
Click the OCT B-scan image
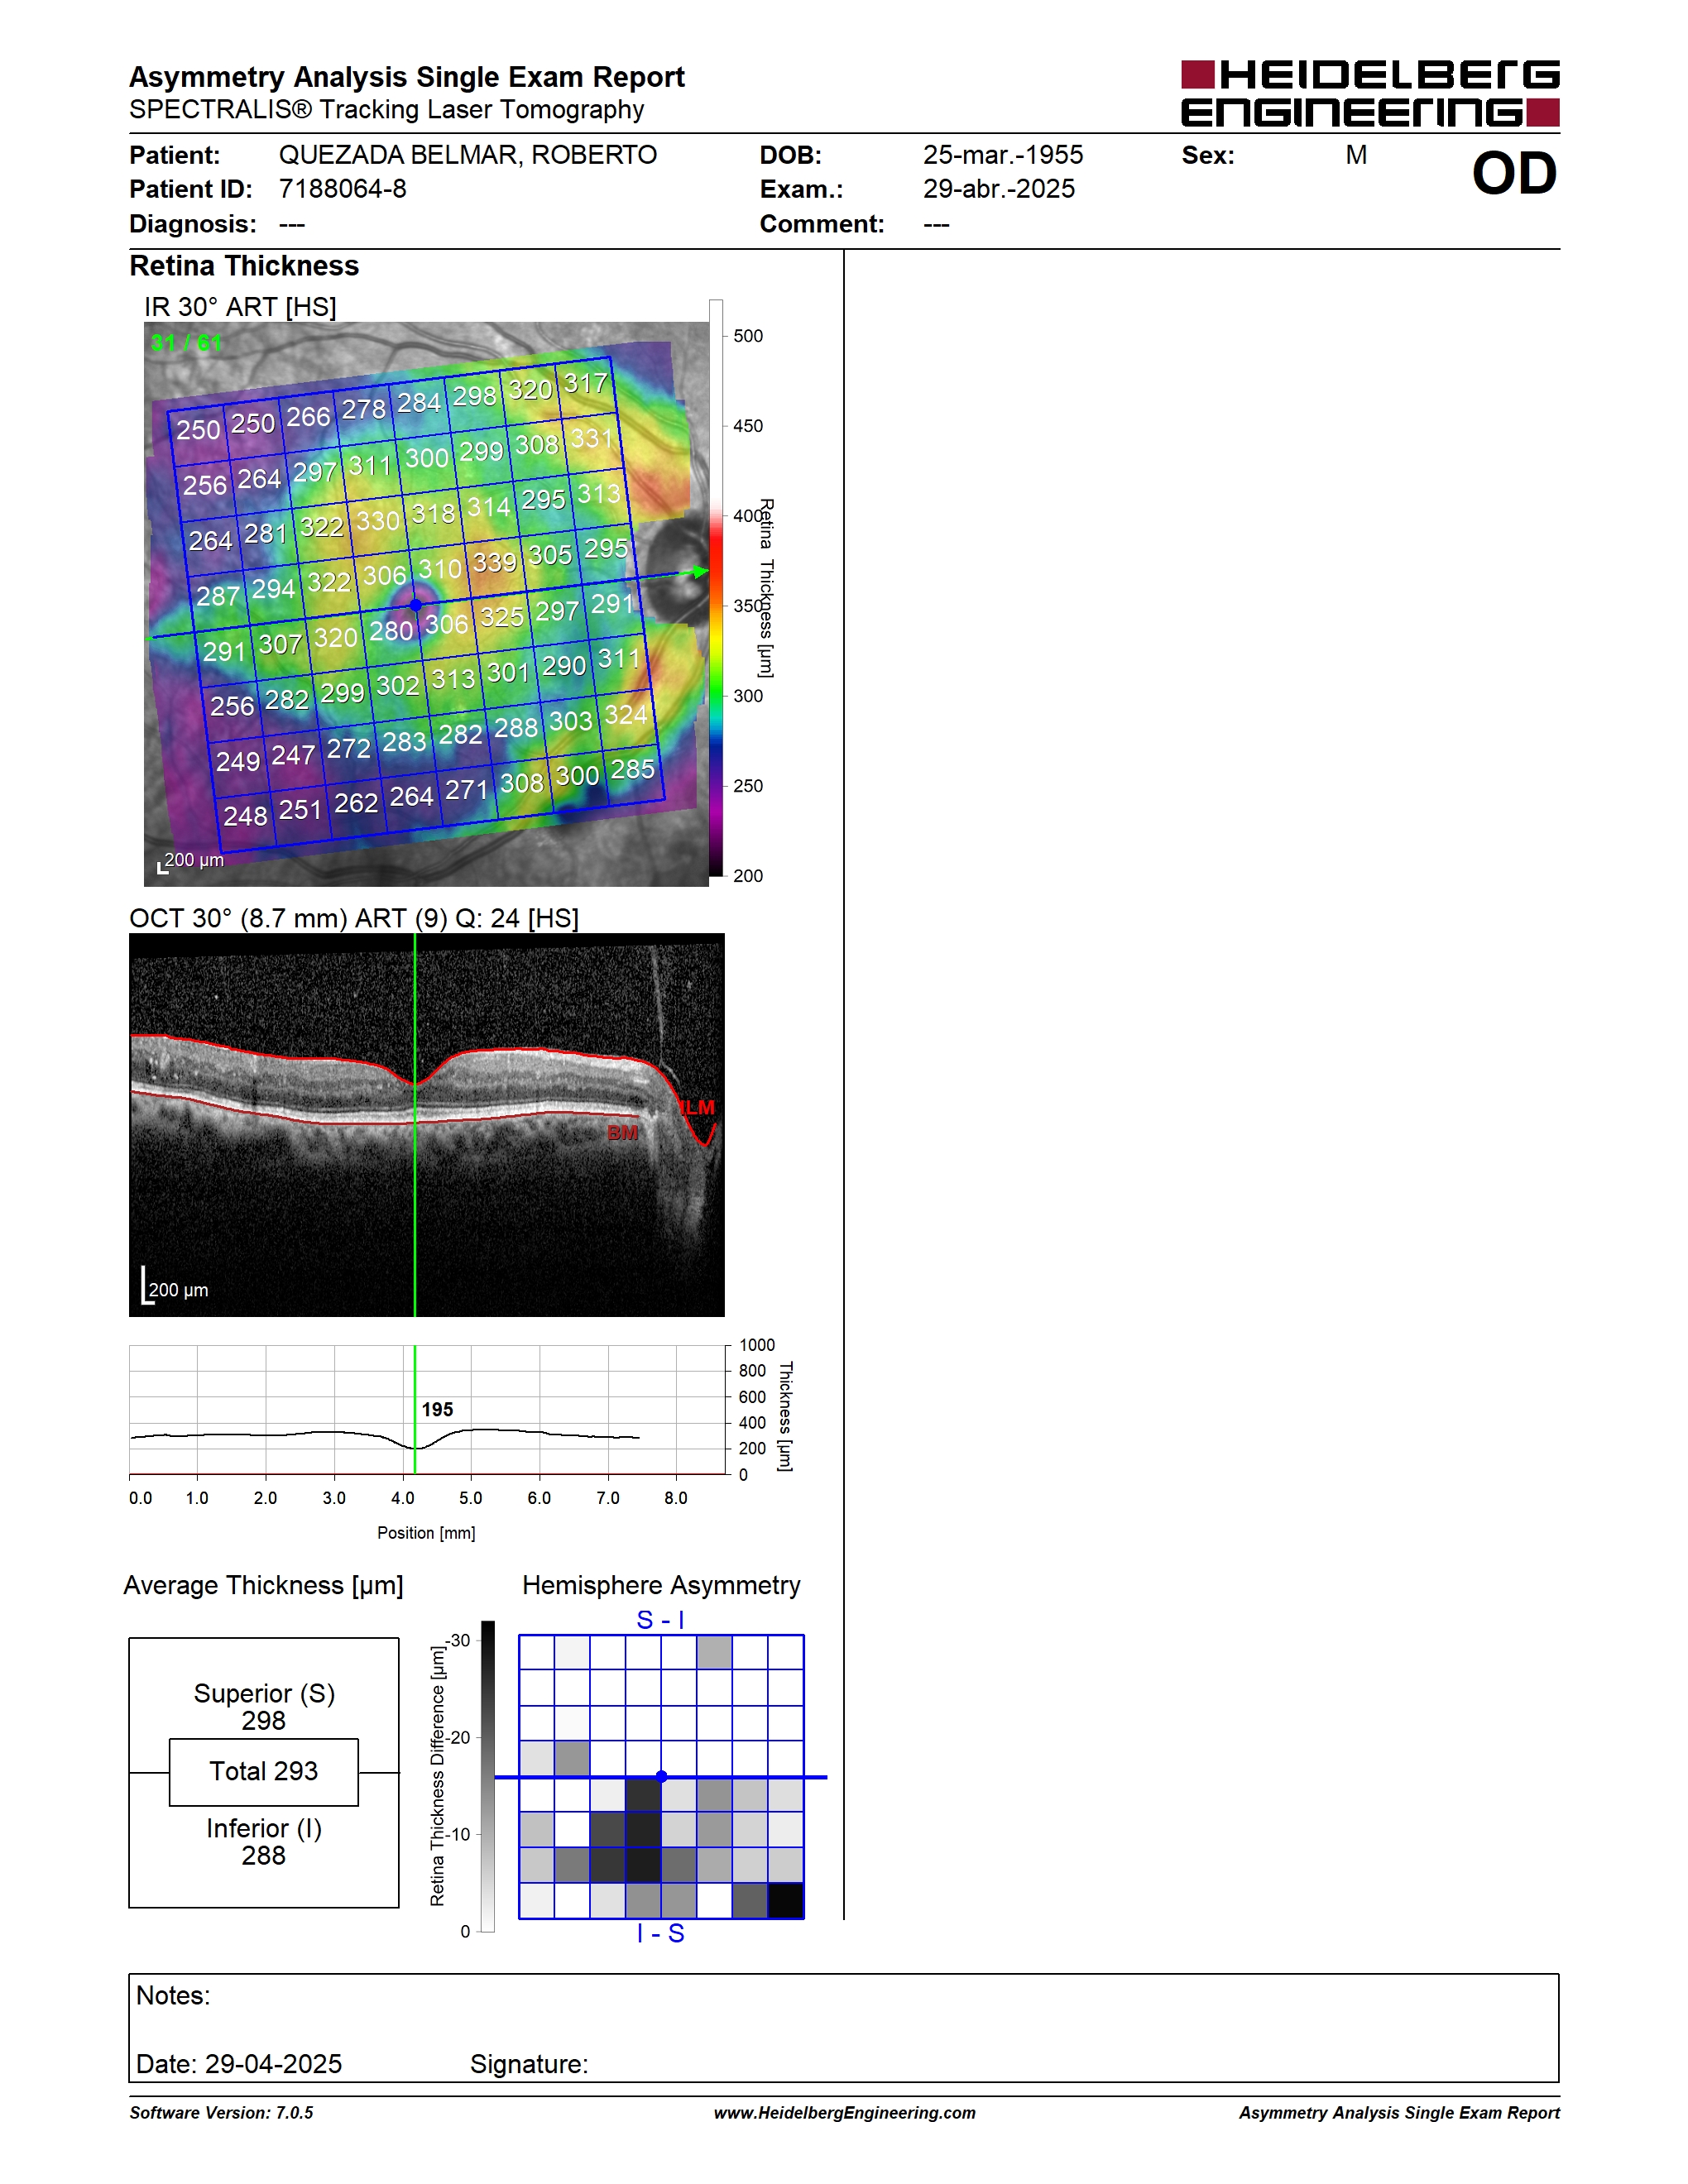(427, 1125)
